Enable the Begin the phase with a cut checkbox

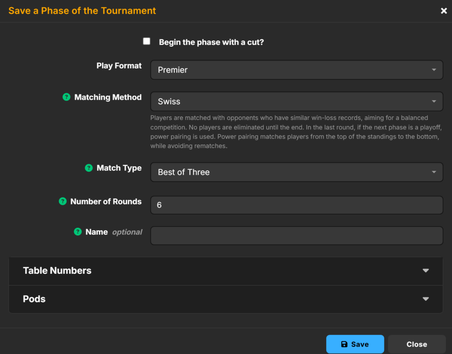point(147,41)
